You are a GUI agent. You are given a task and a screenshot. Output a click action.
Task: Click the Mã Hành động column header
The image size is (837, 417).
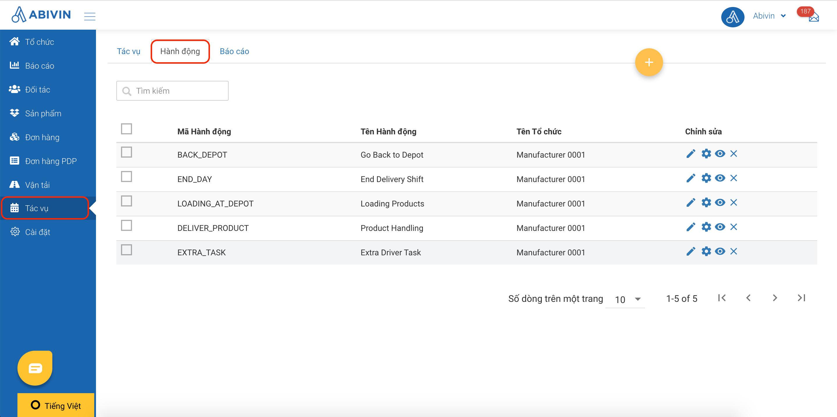[204, 131]
